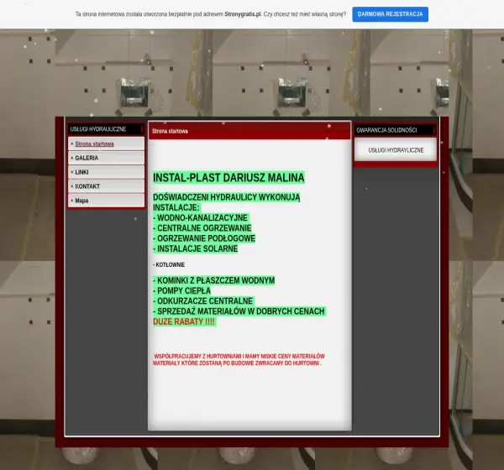Viewport: 504px width, 470px height.
Task: Click the POMPY CIEPŁA line
Action: pyautogui.click(x=182, y=290)
